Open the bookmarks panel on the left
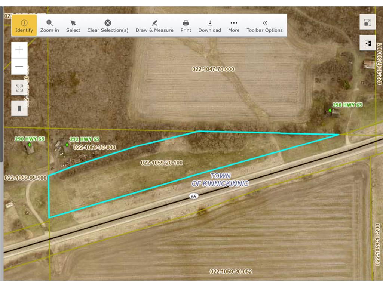This screenshot has width=383, height=287. 19,109
